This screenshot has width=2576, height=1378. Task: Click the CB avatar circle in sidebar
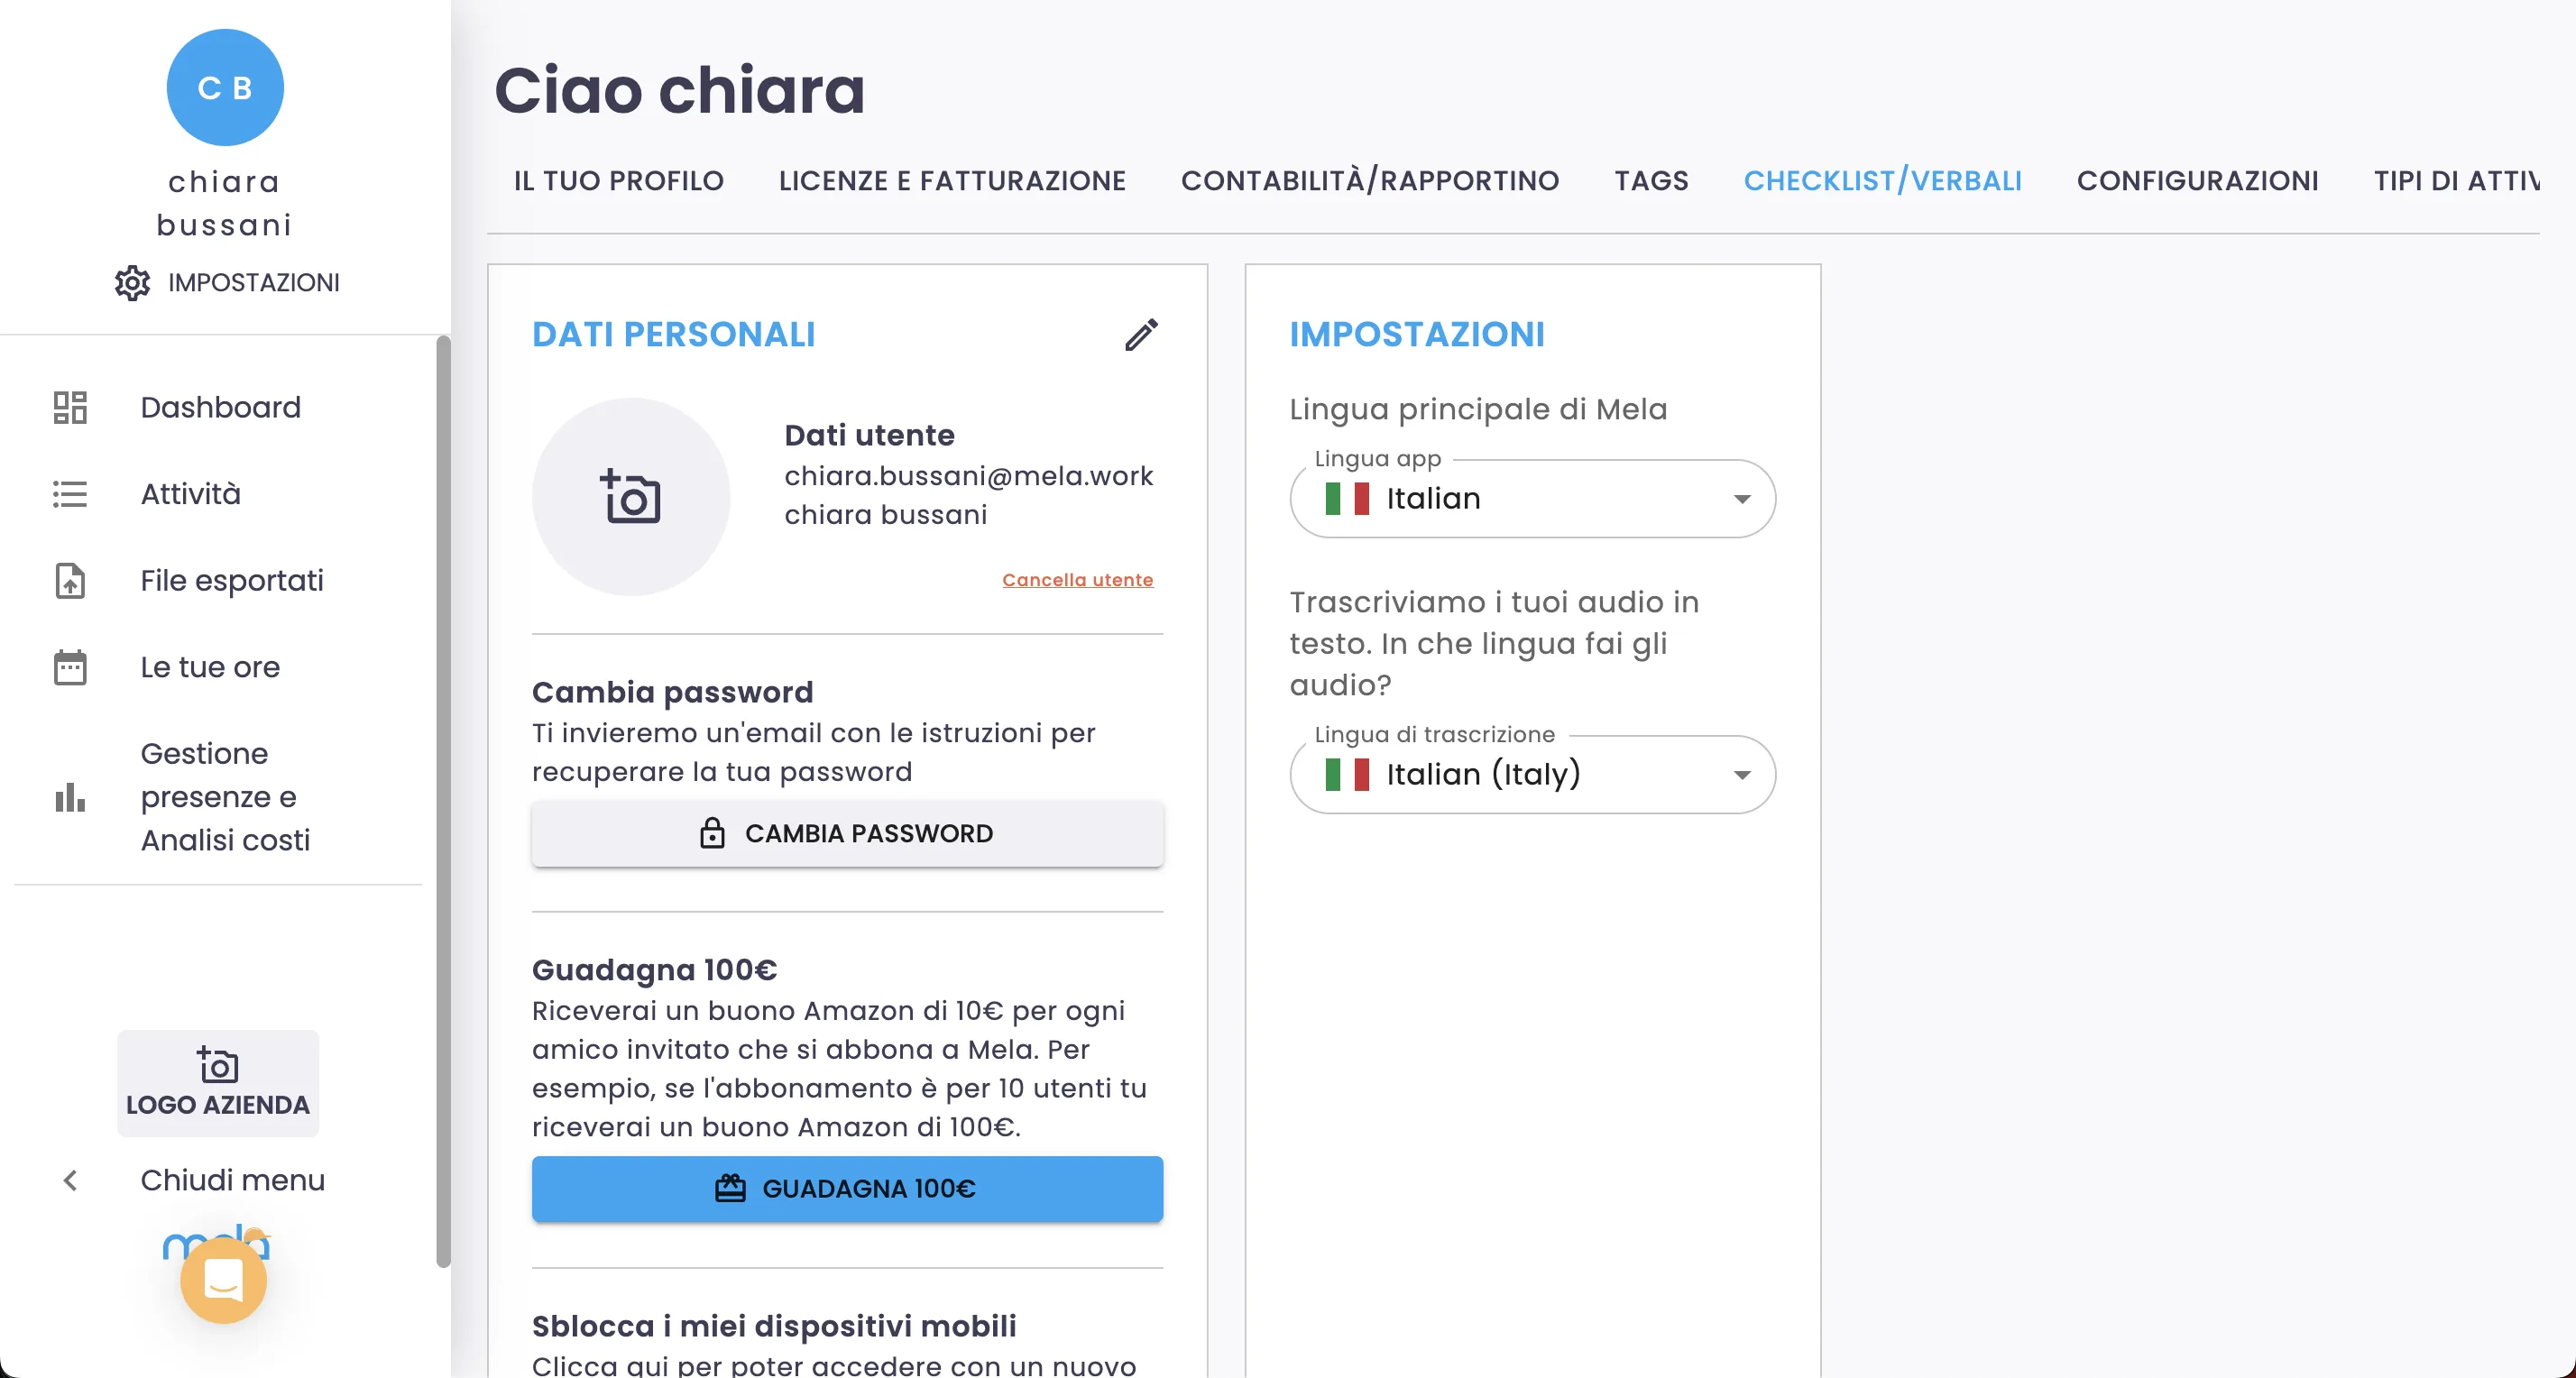(x=225, y=88)
